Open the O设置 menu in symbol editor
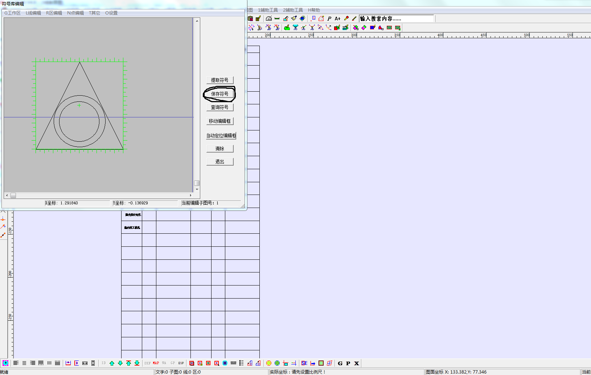This screenshot has width=591, height=375. click(111, 13)
